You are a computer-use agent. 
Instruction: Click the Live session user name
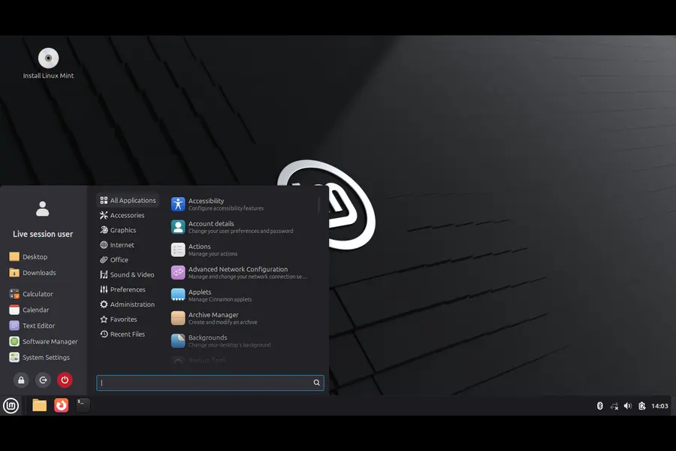click(43, 234)
